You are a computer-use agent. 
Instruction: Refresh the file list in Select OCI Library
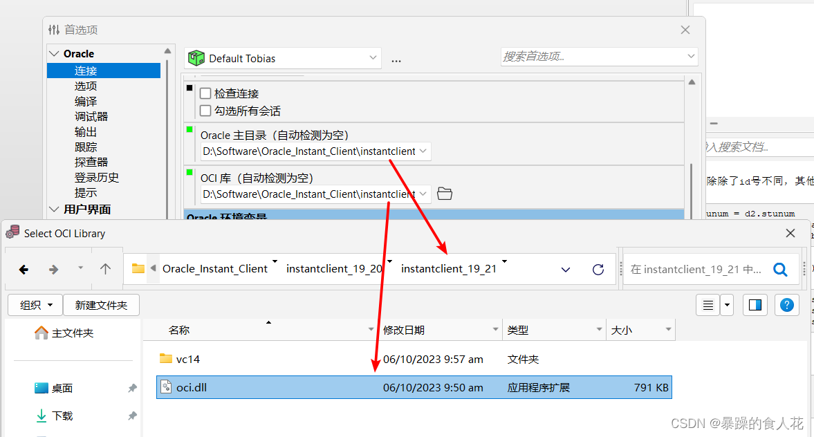point(598,269)
